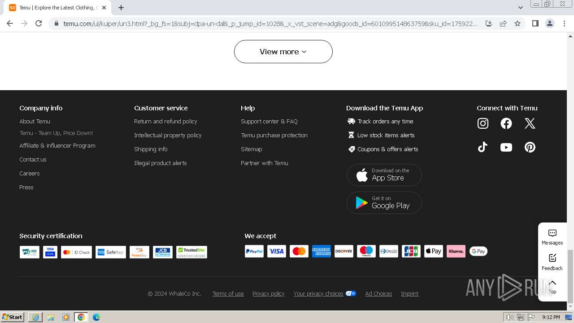Viewport: 574px width, 323px height.
Task: Select the Temu browser tab
Action: click(57, 8)
